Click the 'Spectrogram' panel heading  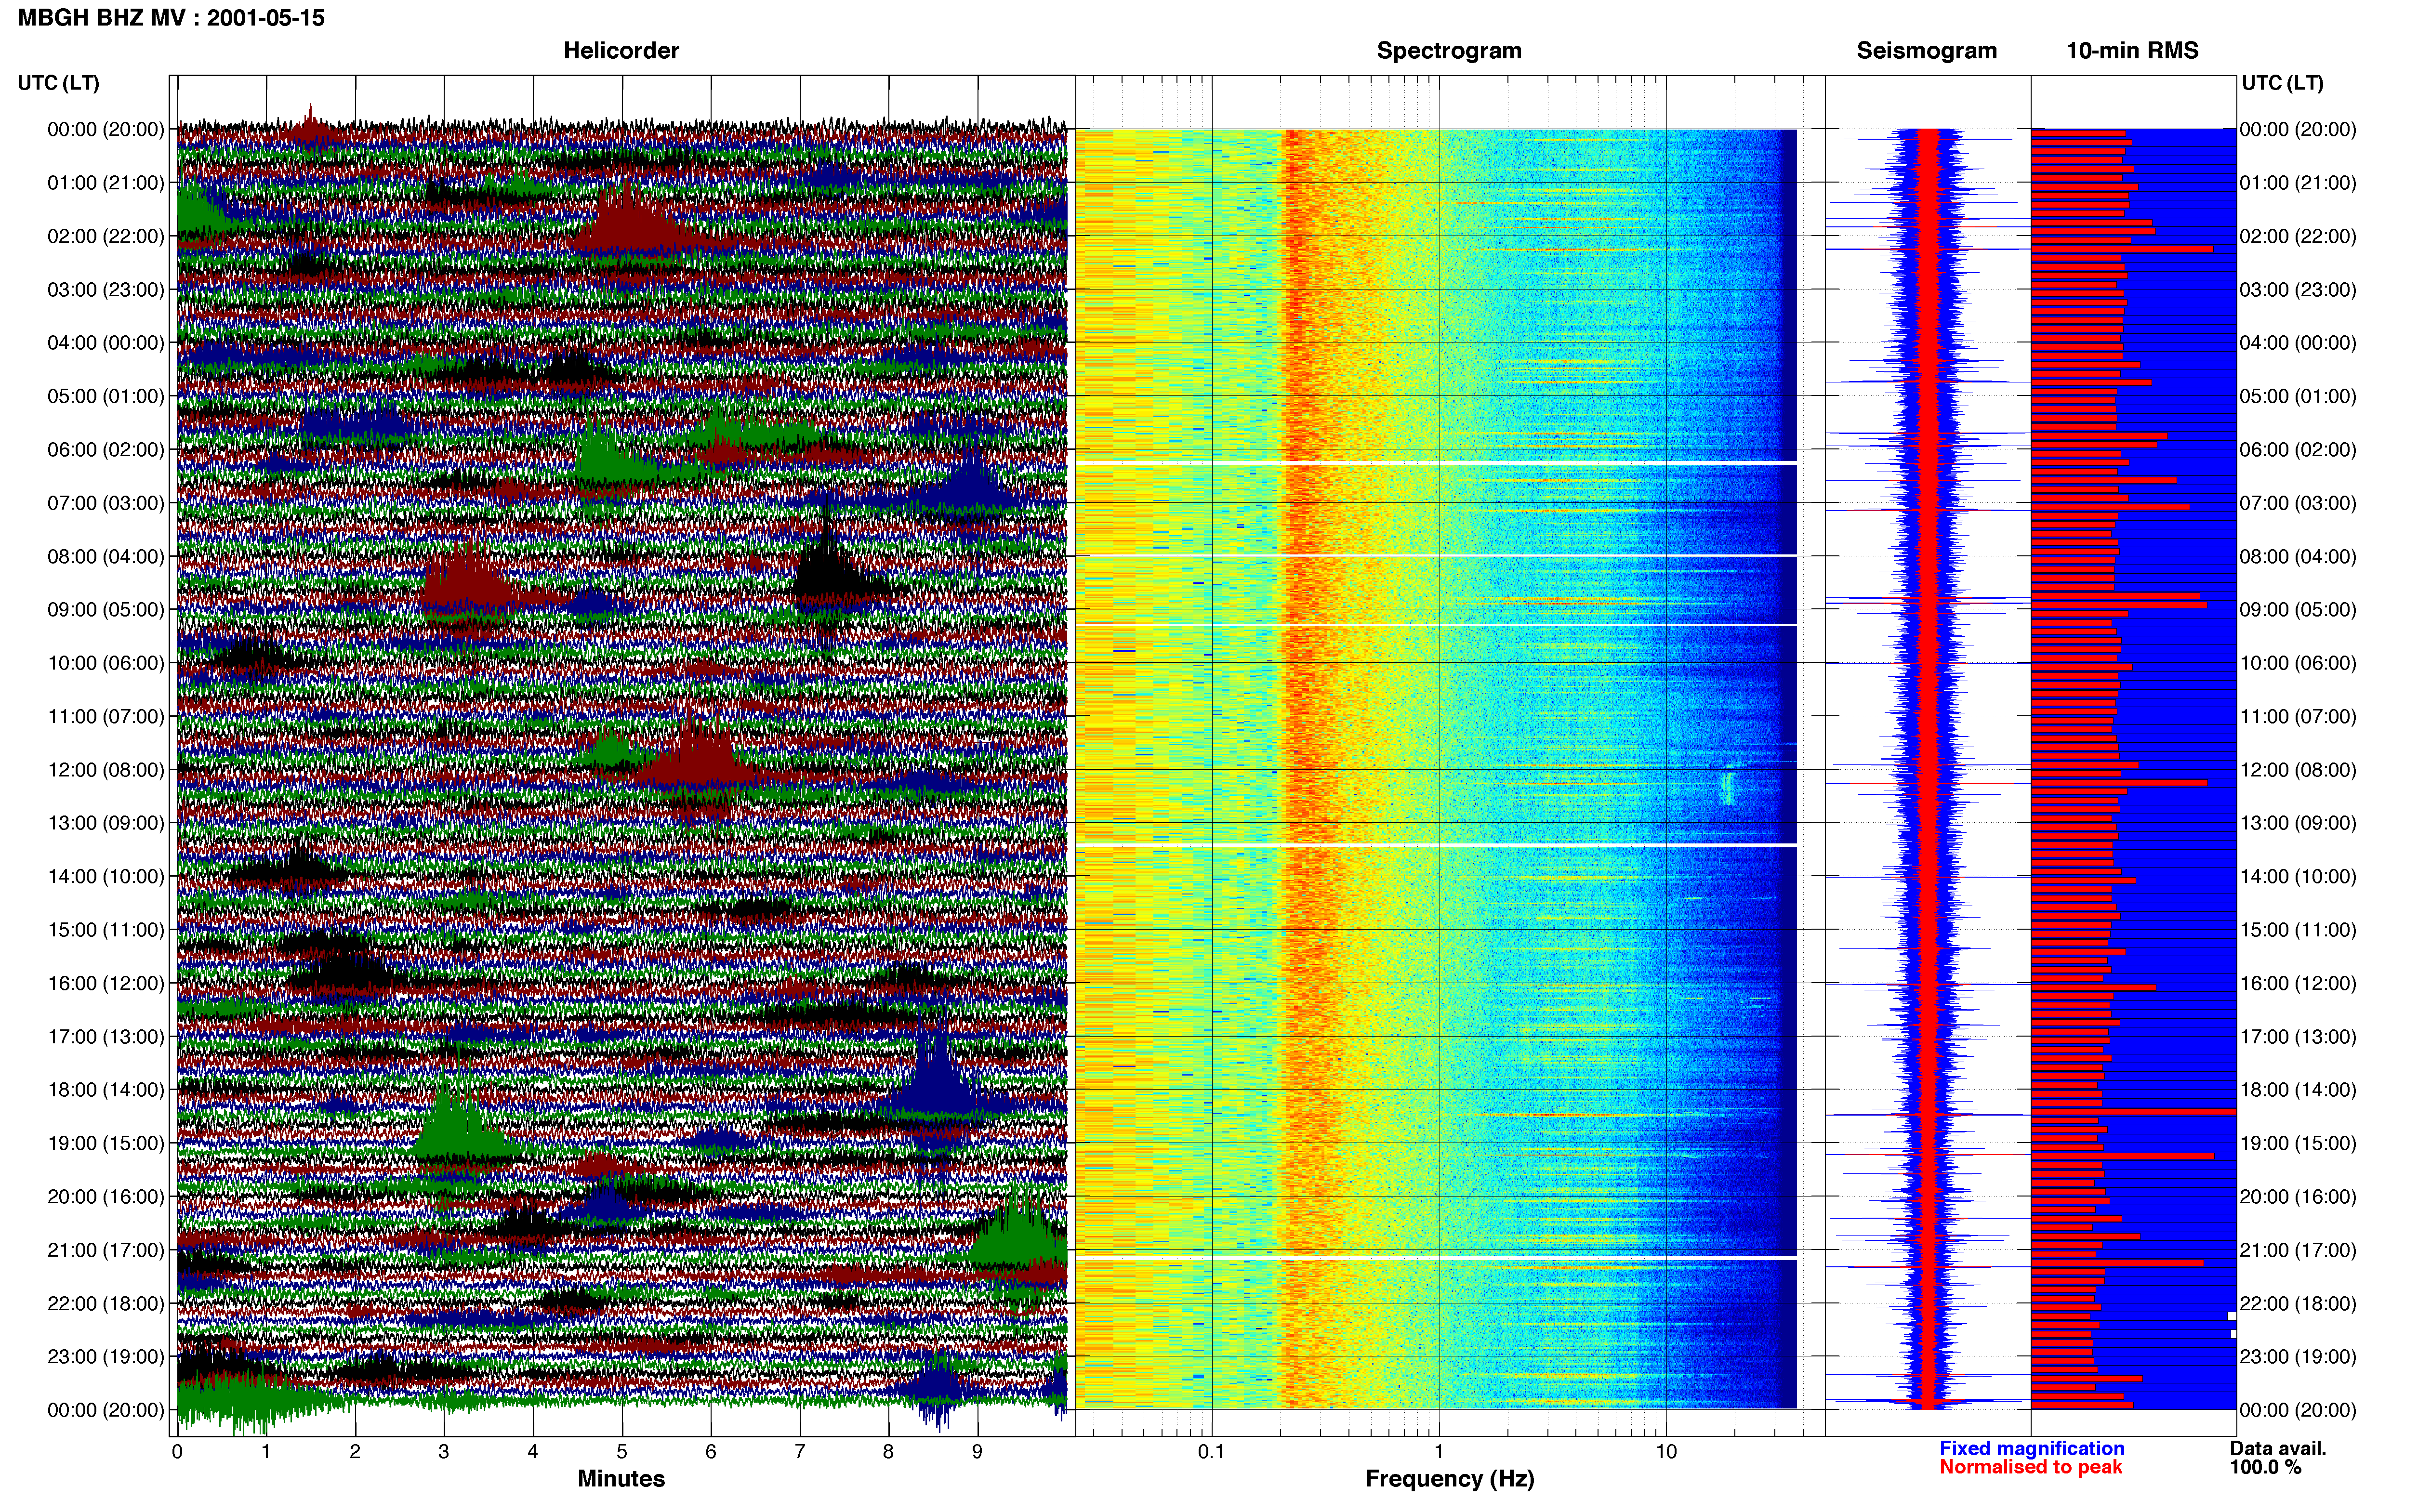[1449, 51]
